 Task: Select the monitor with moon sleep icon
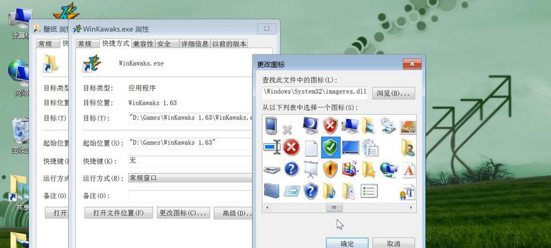311,126
